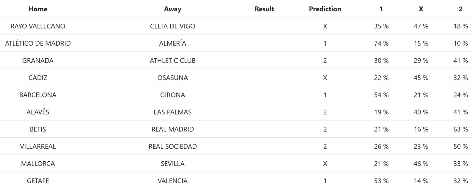Image resolution: width=473 pixels, height=188 pixels.
Task: Click the Almería away team cell
Action: point(172,43)
